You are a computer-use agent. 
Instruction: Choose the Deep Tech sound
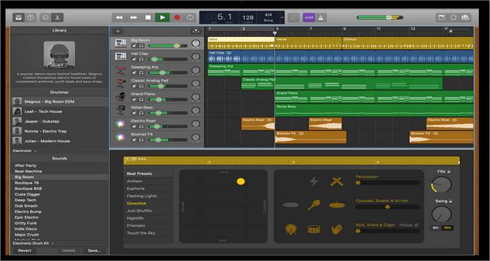25,200
